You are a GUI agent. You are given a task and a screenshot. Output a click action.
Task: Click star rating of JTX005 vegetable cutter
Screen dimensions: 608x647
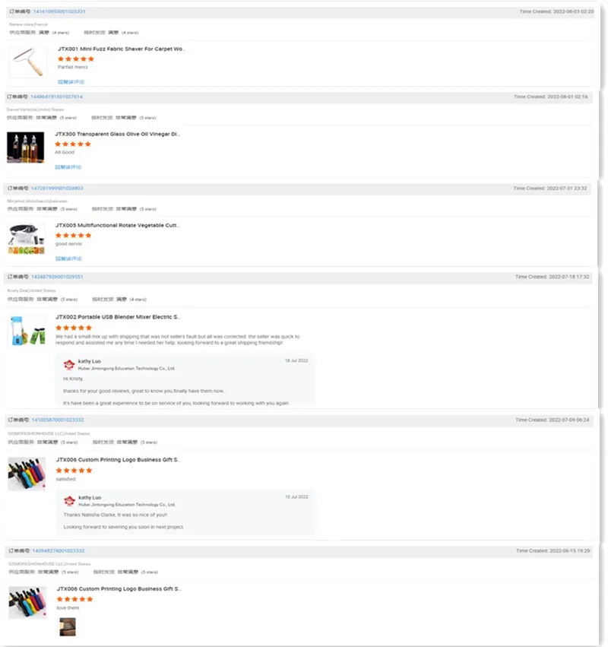point(74,236)
